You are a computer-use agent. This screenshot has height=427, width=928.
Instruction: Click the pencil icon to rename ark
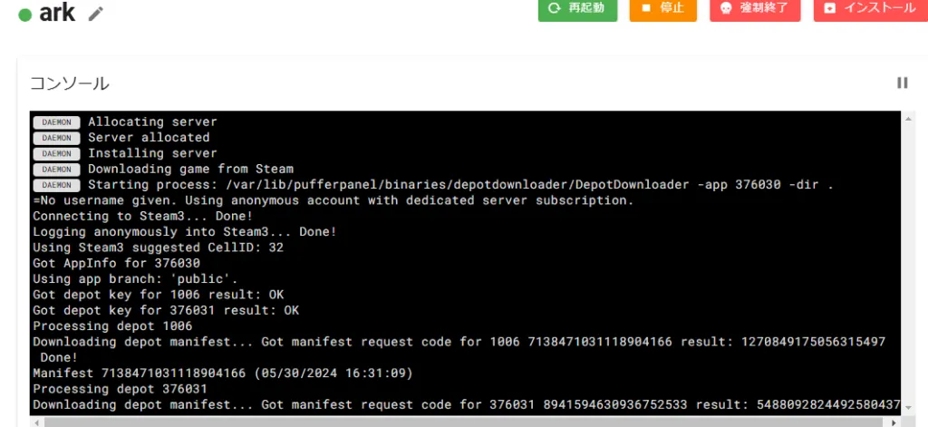click(96, 14)
